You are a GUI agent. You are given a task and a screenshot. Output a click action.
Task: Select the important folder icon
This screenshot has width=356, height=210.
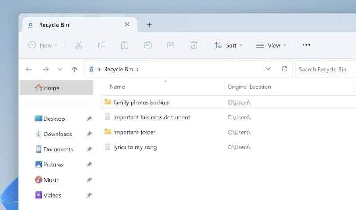click(x=108, y=131)
